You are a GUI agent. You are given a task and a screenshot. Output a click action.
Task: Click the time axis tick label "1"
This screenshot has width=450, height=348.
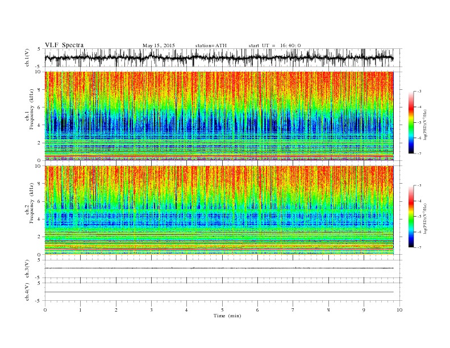[x=80, y=310]
